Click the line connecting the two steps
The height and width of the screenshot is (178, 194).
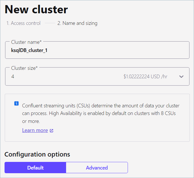(50, 23)
